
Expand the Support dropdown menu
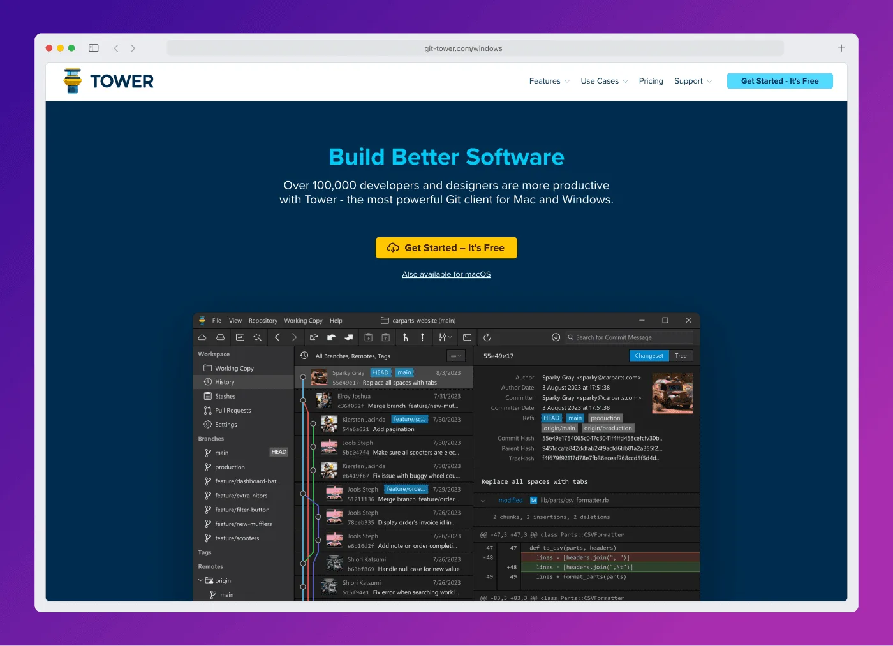pyautogui.click(x=693, y=81)
